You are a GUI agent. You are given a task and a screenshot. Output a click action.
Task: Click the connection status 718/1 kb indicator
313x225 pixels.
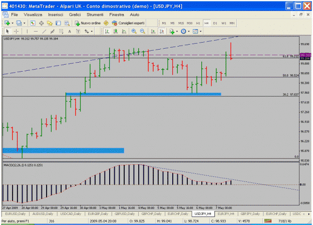click(x=285, y=221)
